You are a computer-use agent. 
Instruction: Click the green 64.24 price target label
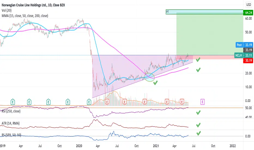tap(248, 13)
